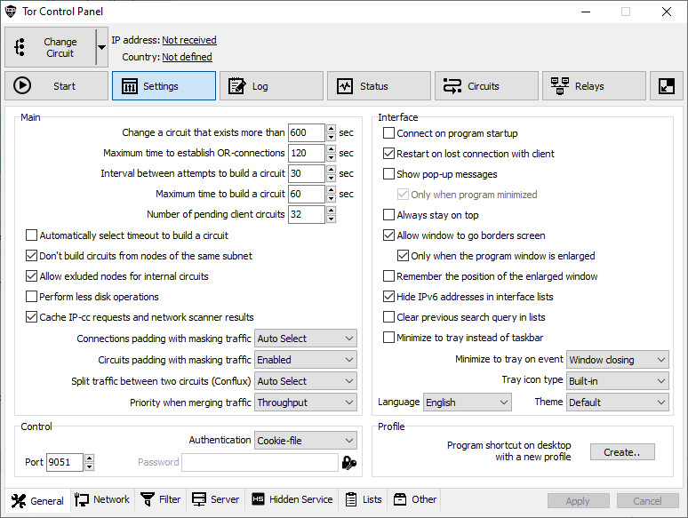688x518 pixels.
Task: Uncheck don't build circuits from same subnet
Action: point(31,256)
